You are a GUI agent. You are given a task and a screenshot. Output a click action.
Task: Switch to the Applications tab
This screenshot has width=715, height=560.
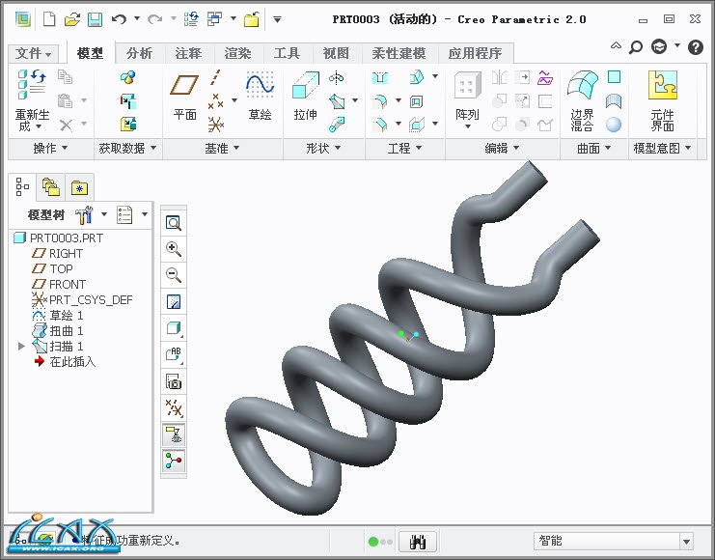click(x=475, y=53)
